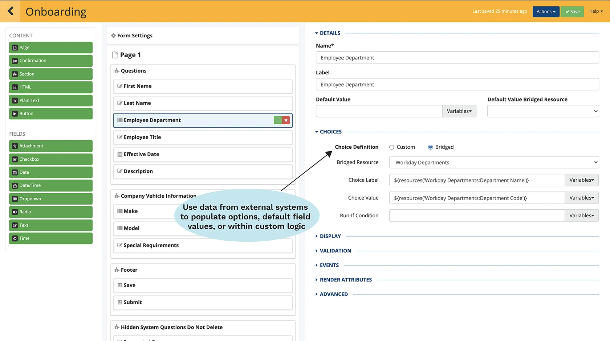The width and height of the screenshot is (610, 341).
Task: Add a Radio field
Action: (51, 212)
